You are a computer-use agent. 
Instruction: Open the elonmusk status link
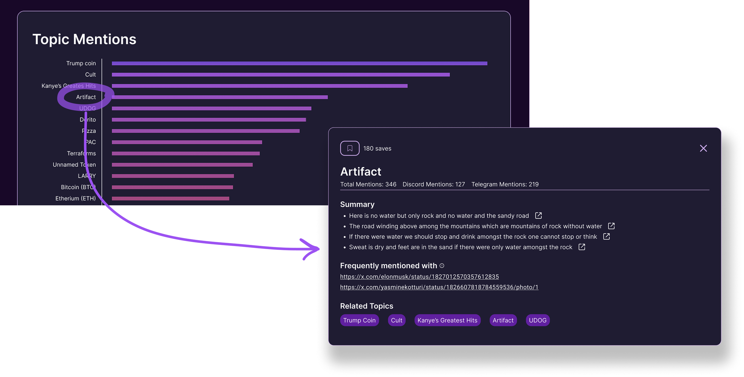click(x=419, y=276)
